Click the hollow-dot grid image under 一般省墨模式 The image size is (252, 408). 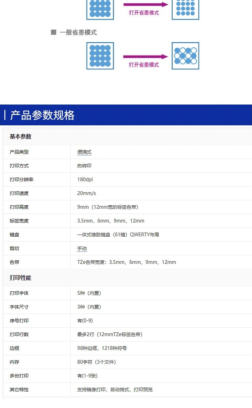[x=185, y=56]
